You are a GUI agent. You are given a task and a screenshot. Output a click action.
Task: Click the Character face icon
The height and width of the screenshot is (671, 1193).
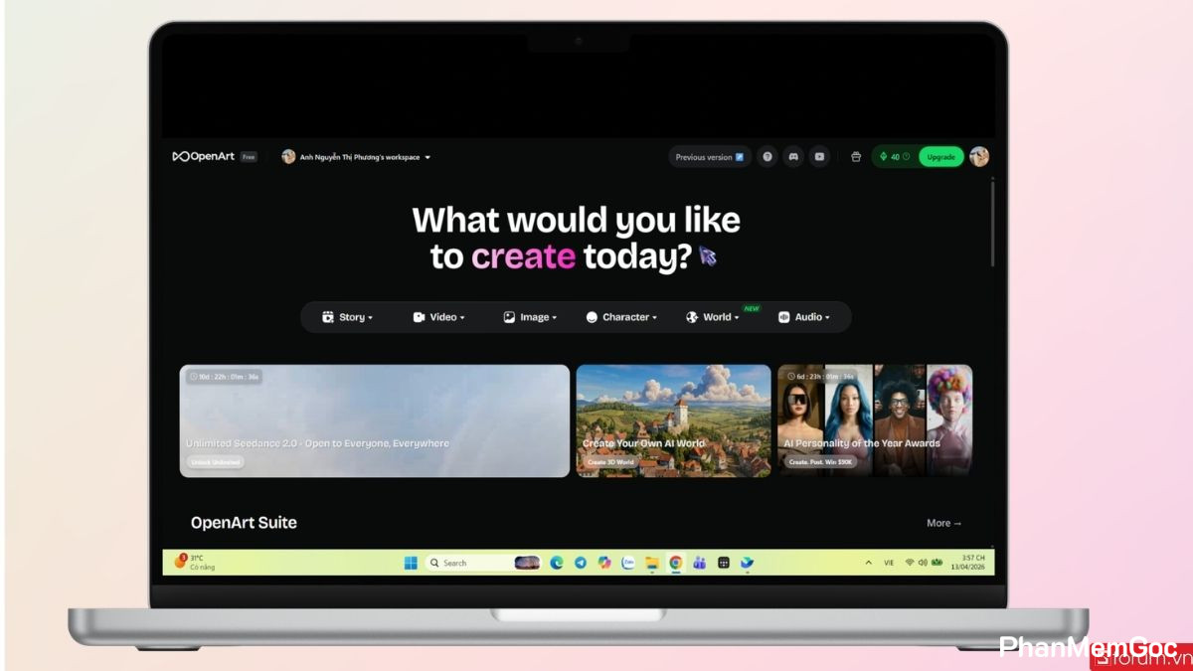593,317
